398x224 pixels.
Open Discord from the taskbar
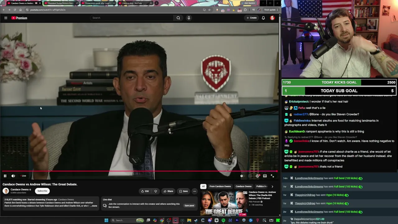point(210,220)
